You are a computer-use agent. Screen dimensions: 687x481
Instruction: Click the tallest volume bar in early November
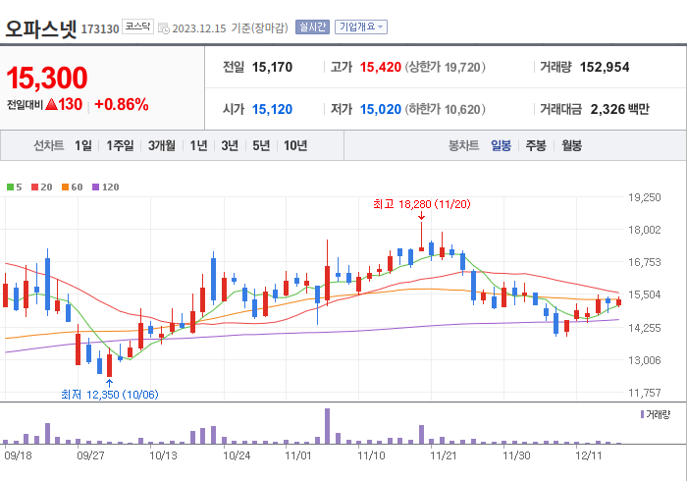click(327, 426)
